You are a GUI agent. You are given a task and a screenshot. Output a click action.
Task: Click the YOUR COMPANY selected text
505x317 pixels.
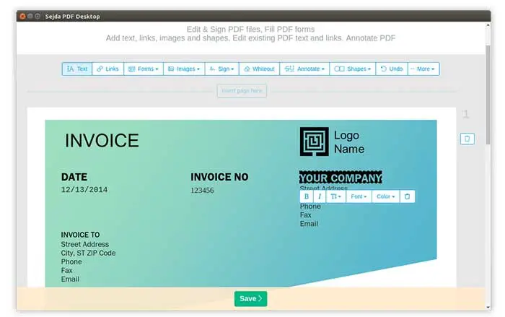click(x=341, y=178)
